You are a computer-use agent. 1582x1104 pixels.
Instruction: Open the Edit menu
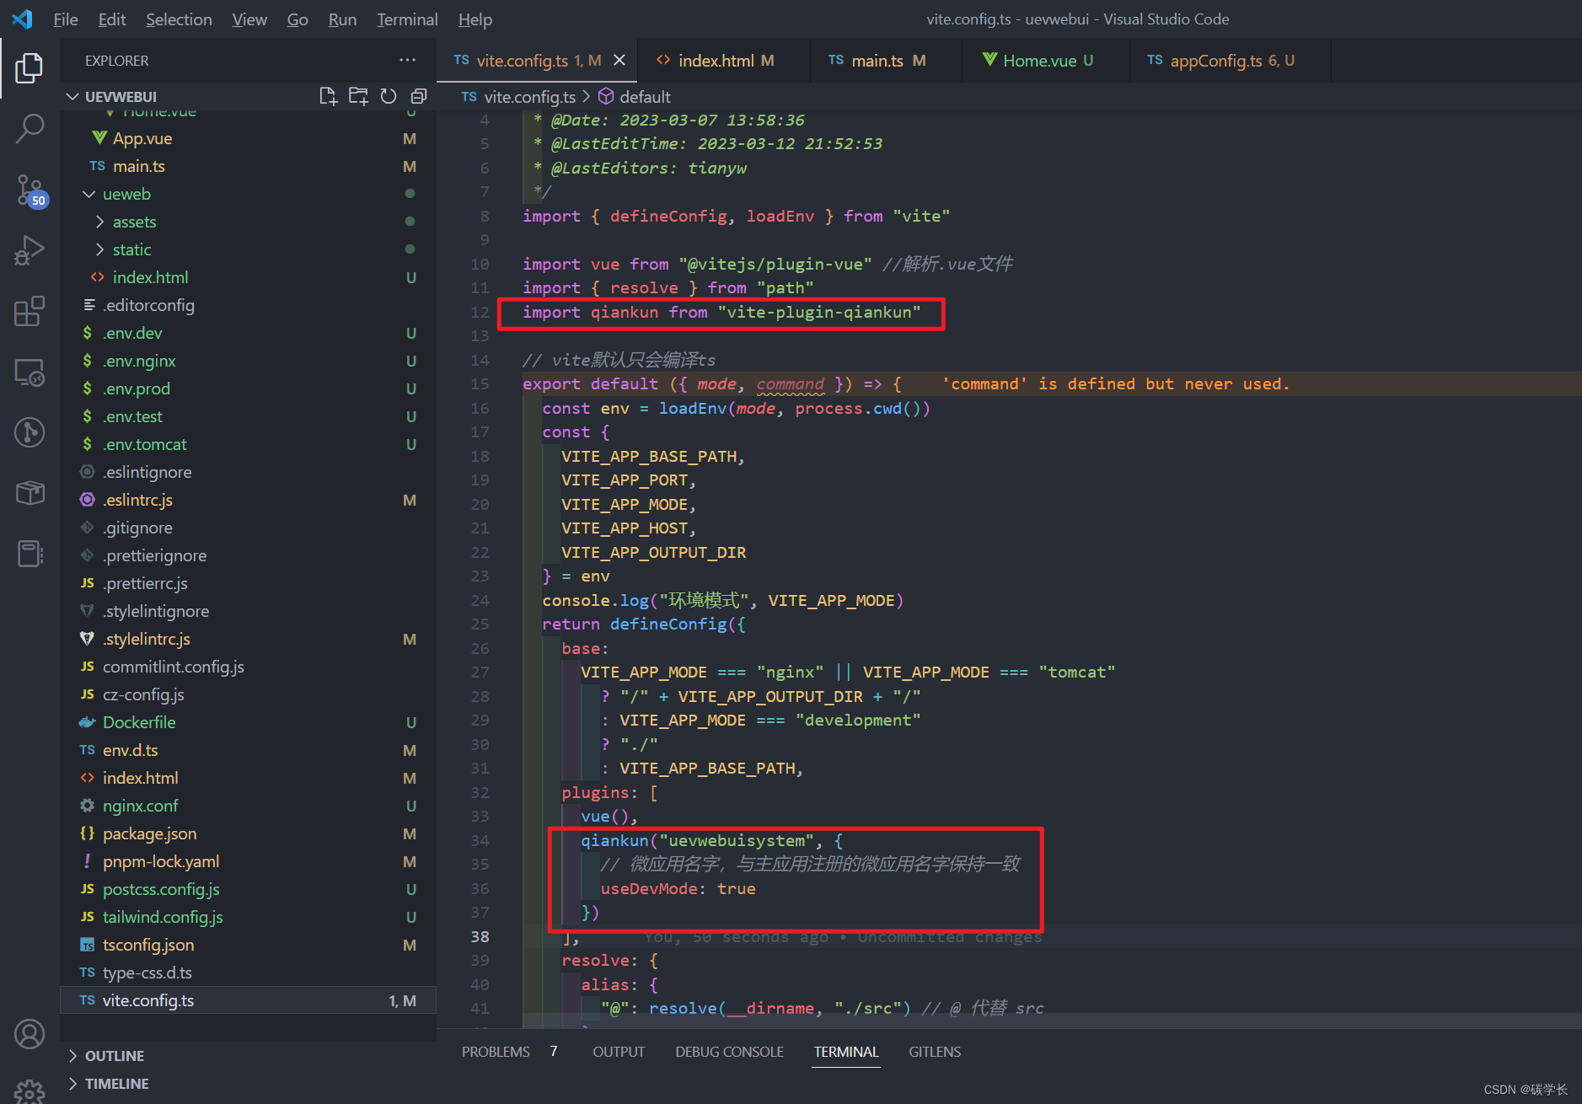(112, 19)
